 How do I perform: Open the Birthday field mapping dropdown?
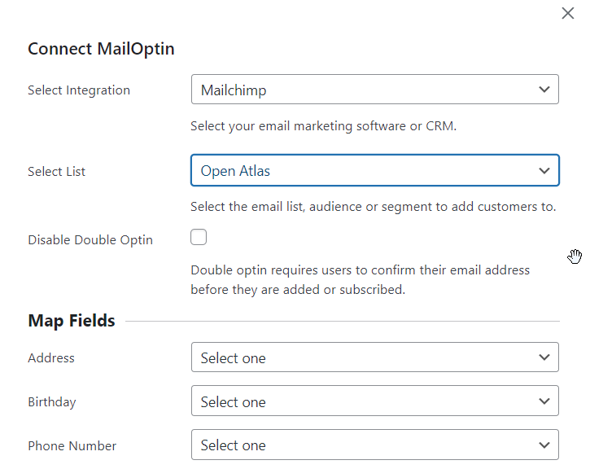point(375,401)
